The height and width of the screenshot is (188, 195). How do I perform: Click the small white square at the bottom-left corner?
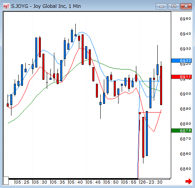pyautogui.click(x=6, y=181)
